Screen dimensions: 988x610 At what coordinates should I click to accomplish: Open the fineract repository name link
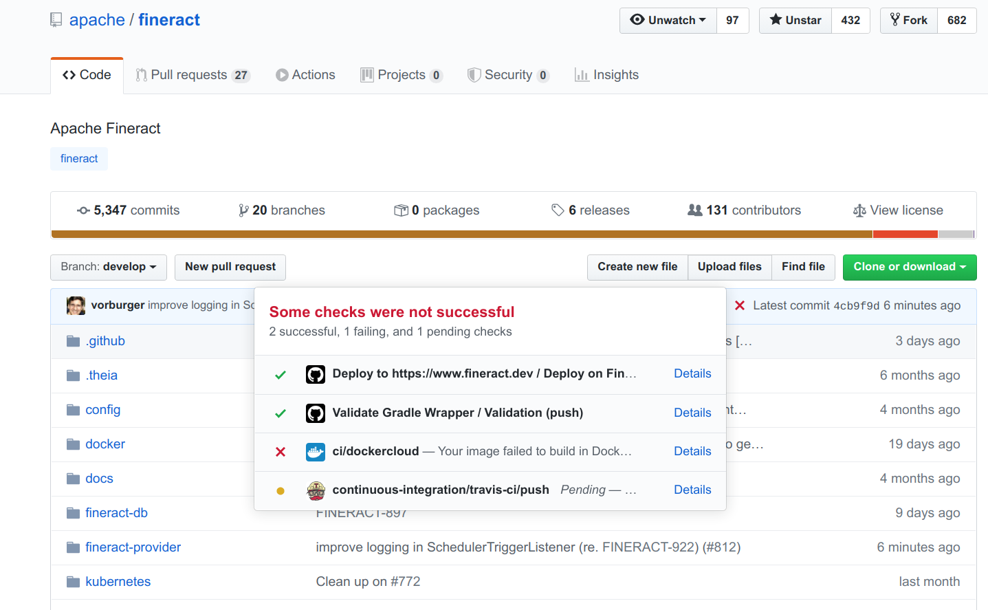coord(169,20)
